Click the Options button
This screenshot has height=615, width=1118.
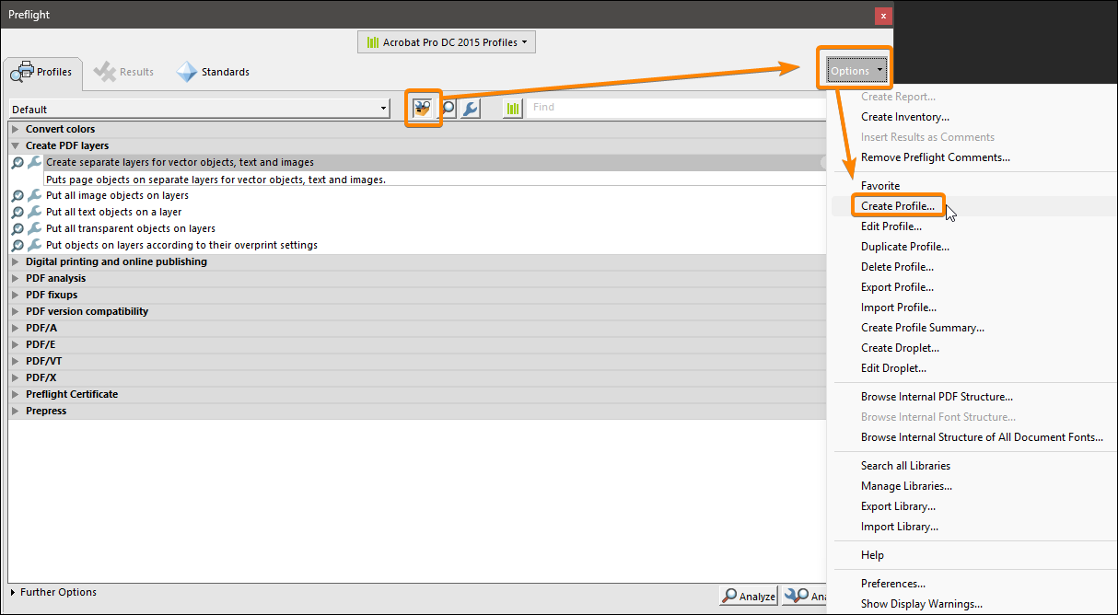tap(854, 70)
